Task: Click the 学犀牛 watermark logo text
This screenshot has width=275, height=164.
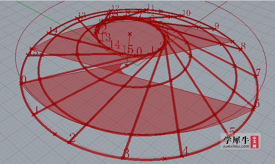Action: tap(236, 140)
